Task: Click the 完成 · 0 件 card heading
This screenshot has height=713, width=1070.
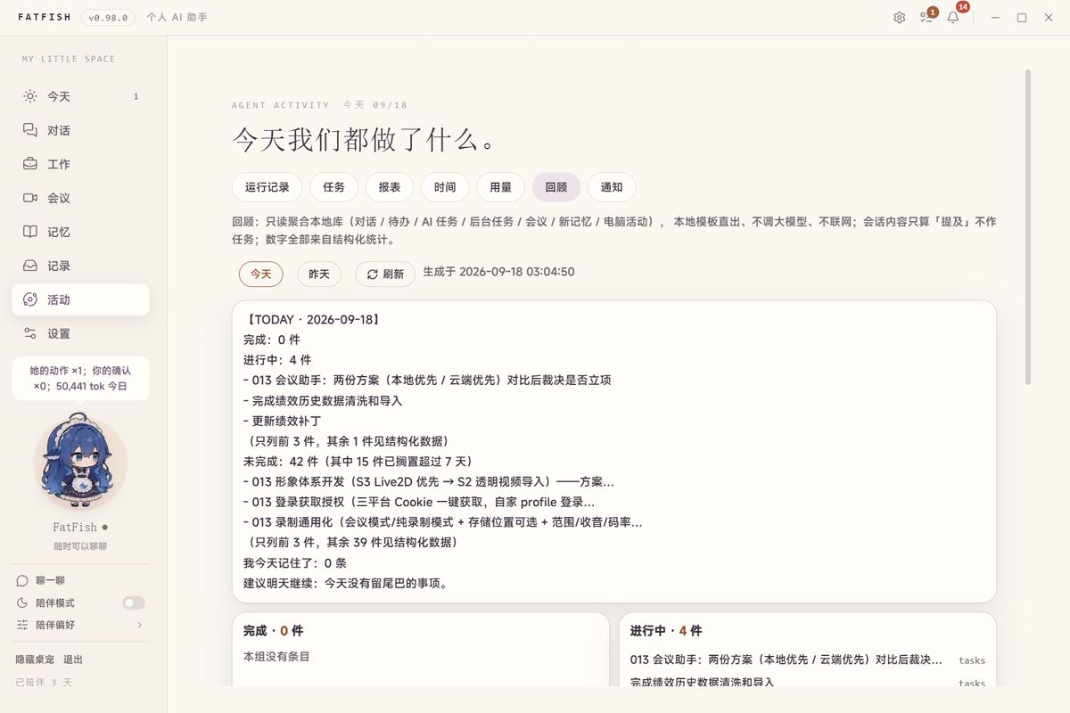Action: pyautogui.click(x=273, y=630)
